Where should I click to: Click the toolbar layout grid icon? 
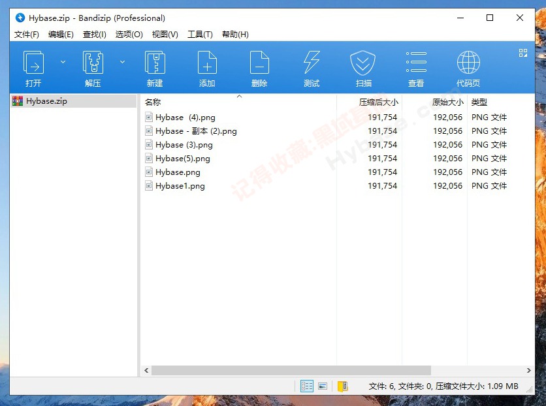[522, 53]
